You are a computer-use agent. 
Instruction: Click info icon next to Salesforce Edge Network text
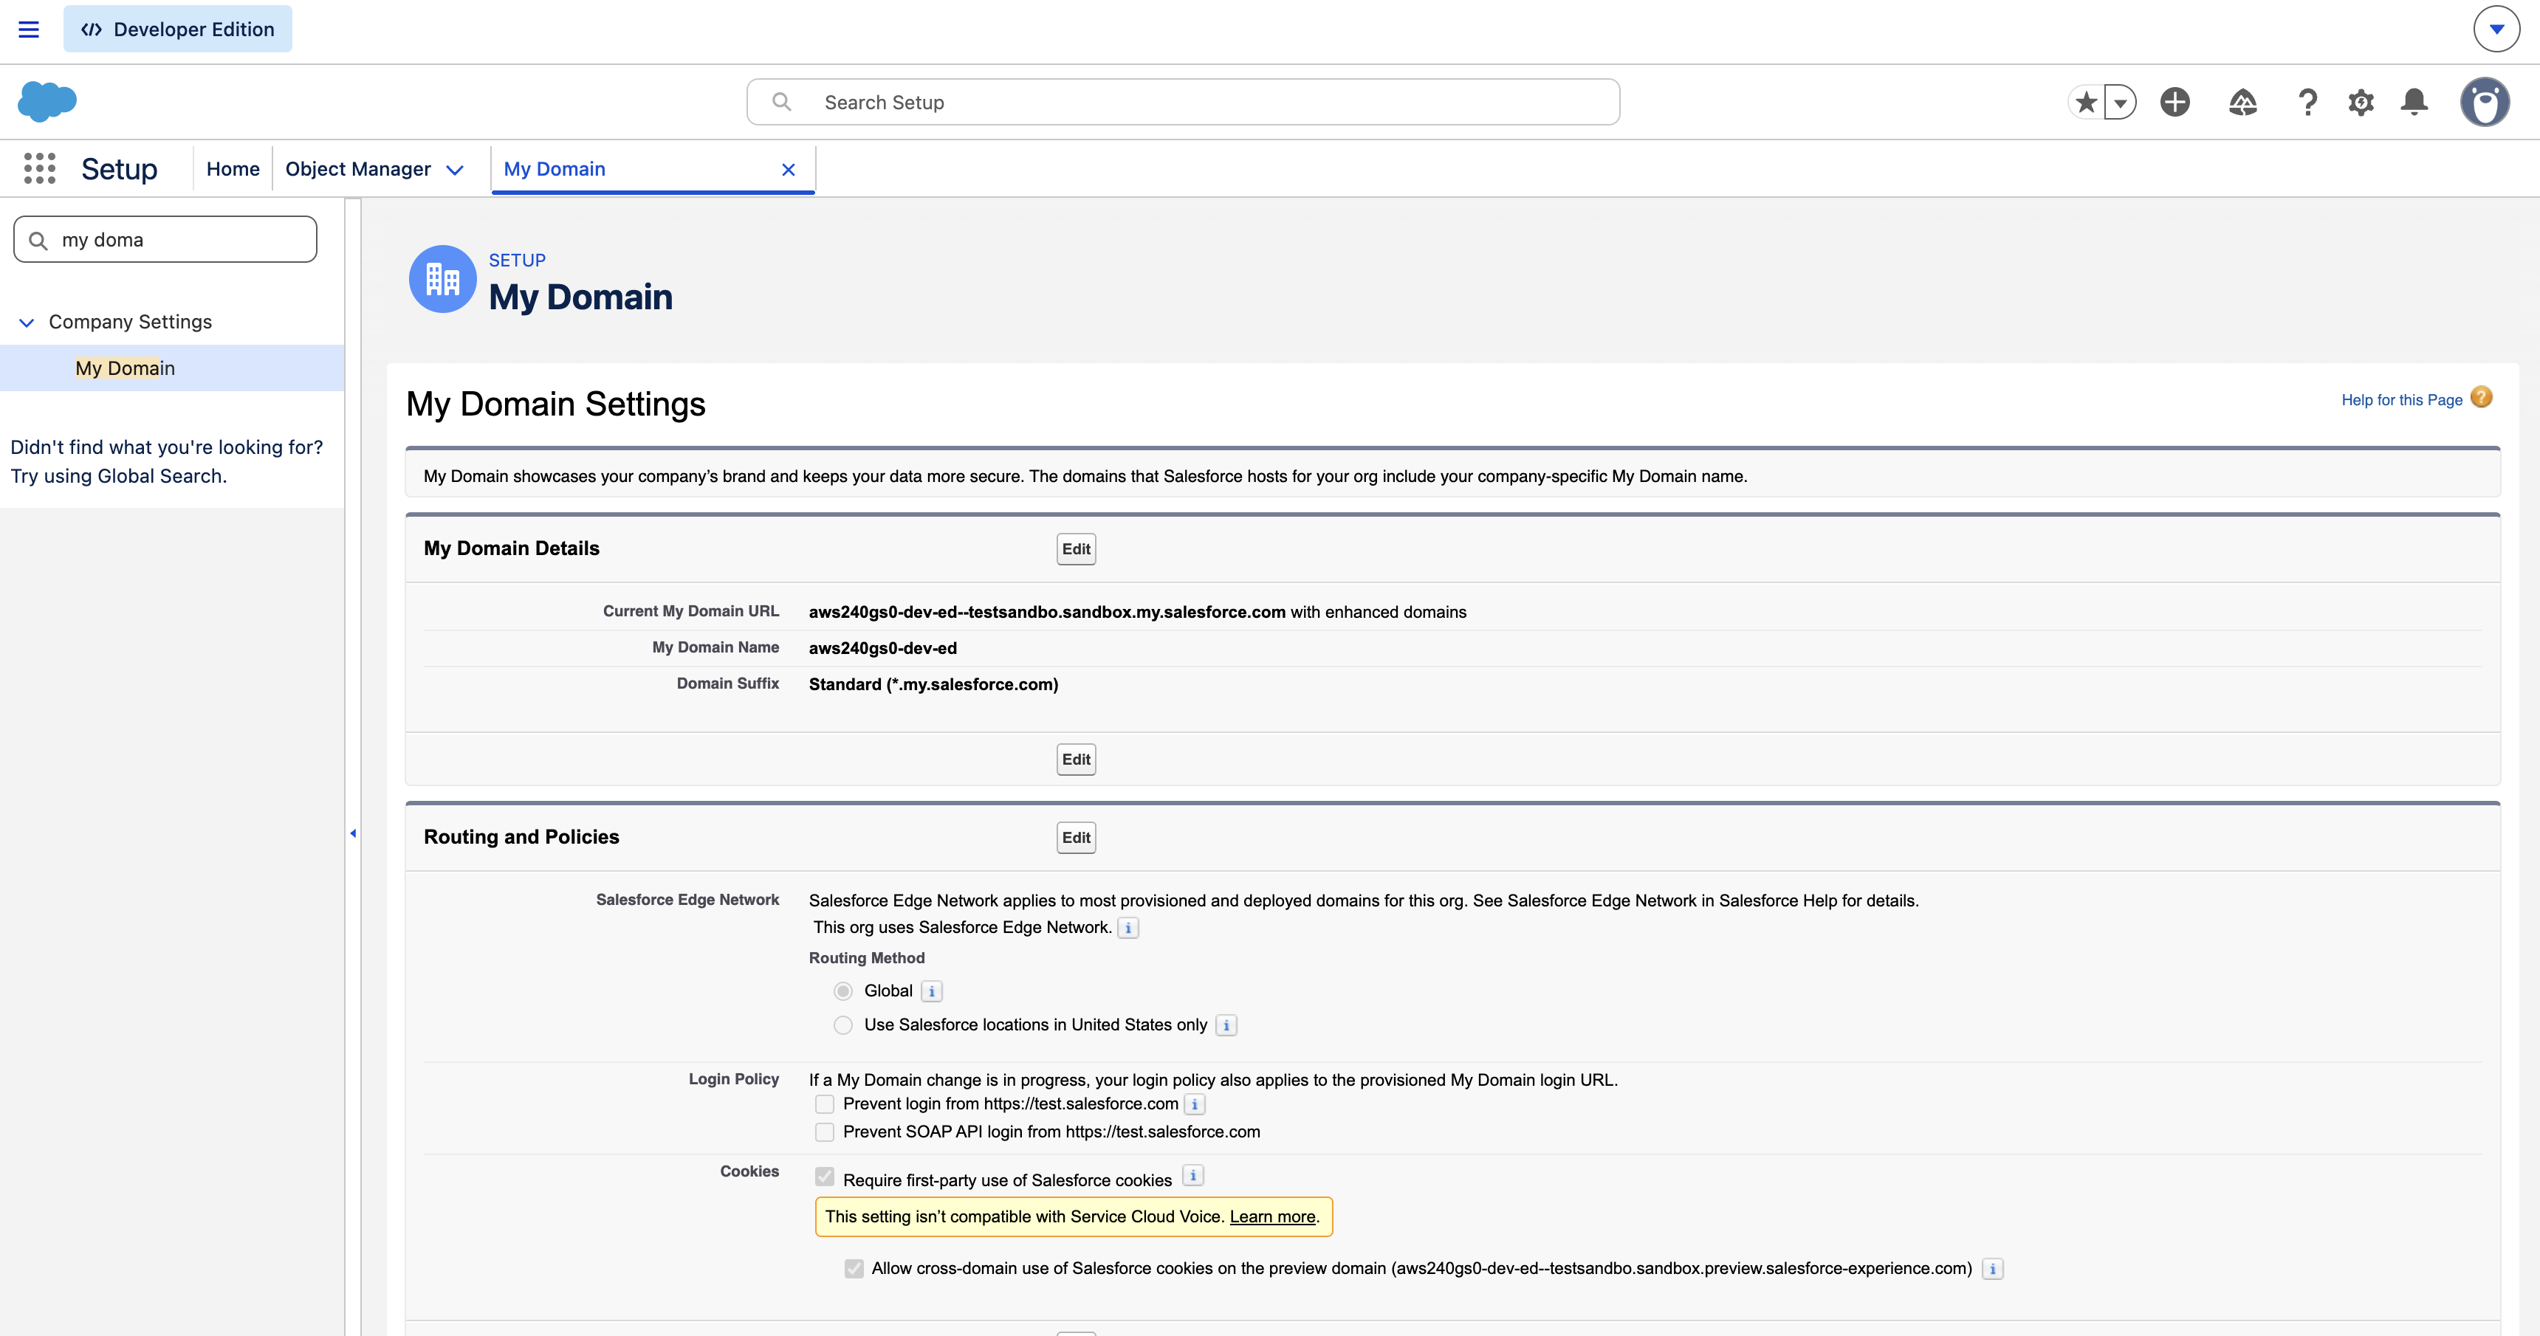pos(1128,928)
